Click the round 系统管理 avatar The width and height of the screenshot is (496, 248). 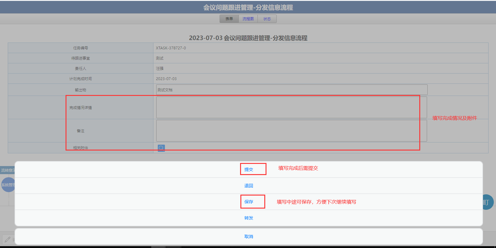tap(8, 185)
